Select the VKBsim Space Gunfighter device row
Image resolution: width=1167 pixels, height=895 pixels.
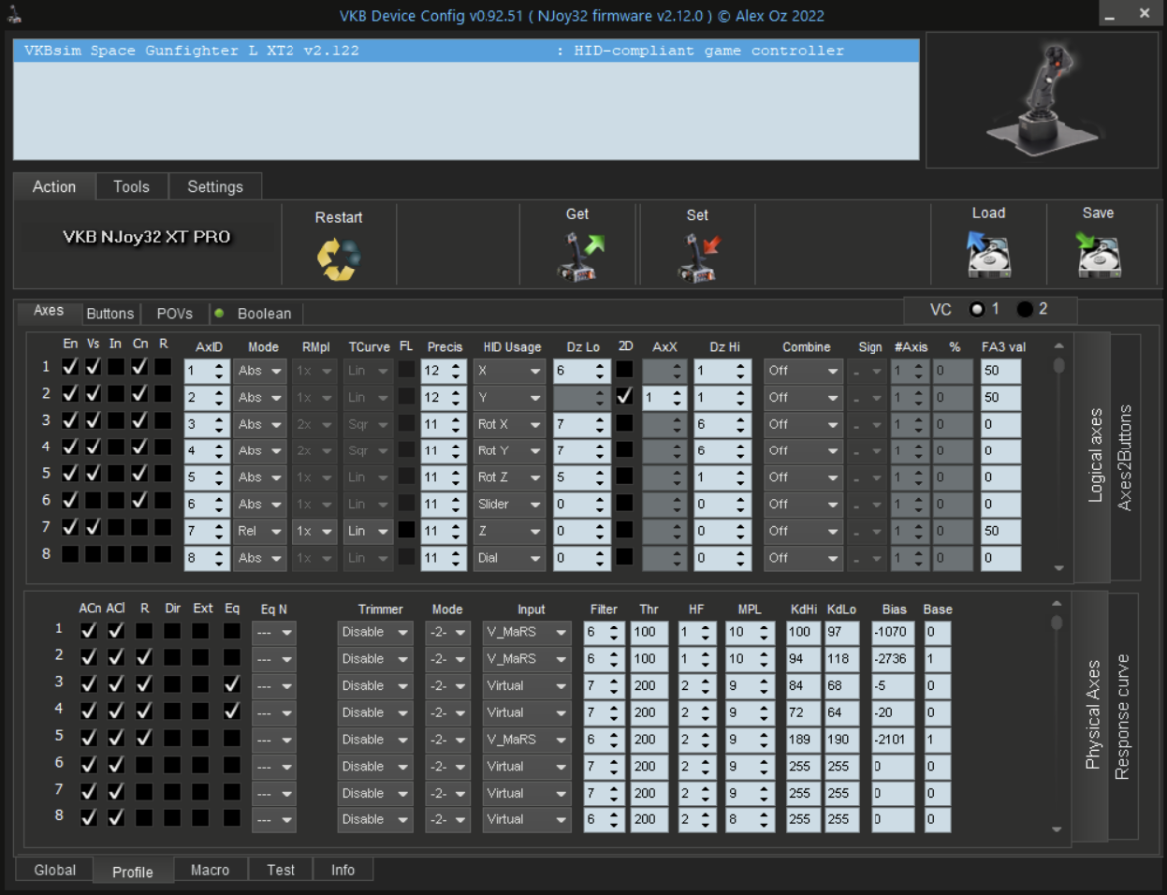(x=466, y=51)
